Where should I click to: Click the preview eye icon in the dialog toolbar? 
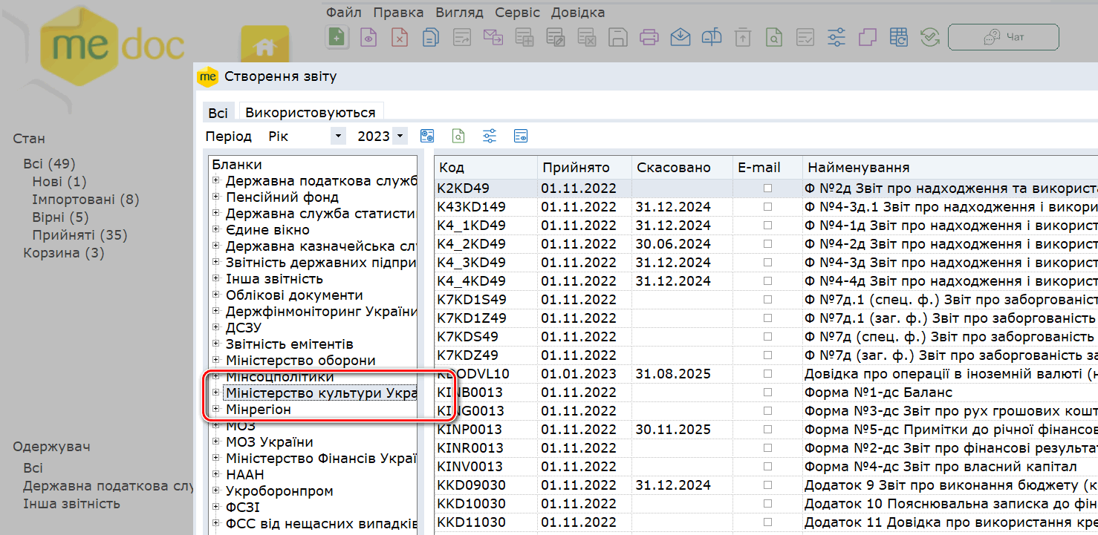point(521,136)
